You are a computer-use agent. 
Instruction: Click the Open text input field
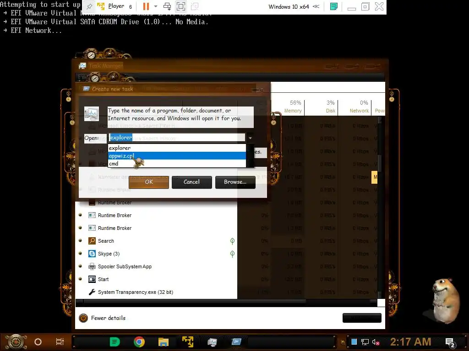pyautogui.click(x=177, y=137)
